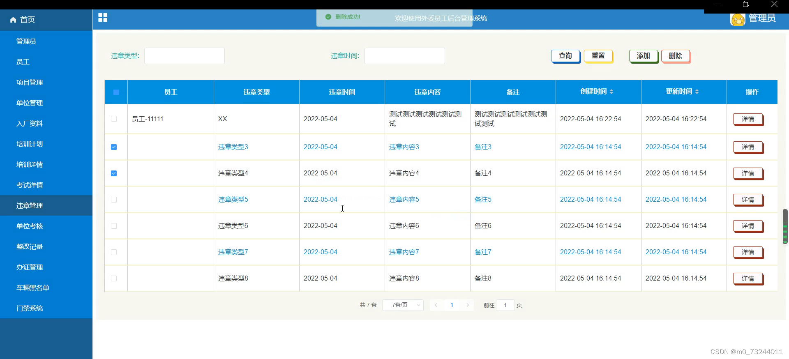Open 办证管理 menu item
The height and width of the screenshot is (359, 789).
pyautogui.click(x=46, y=267)
